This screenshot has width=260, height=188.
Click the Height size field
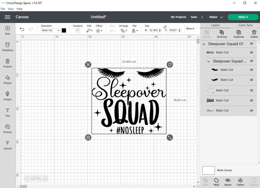(173, 30)
